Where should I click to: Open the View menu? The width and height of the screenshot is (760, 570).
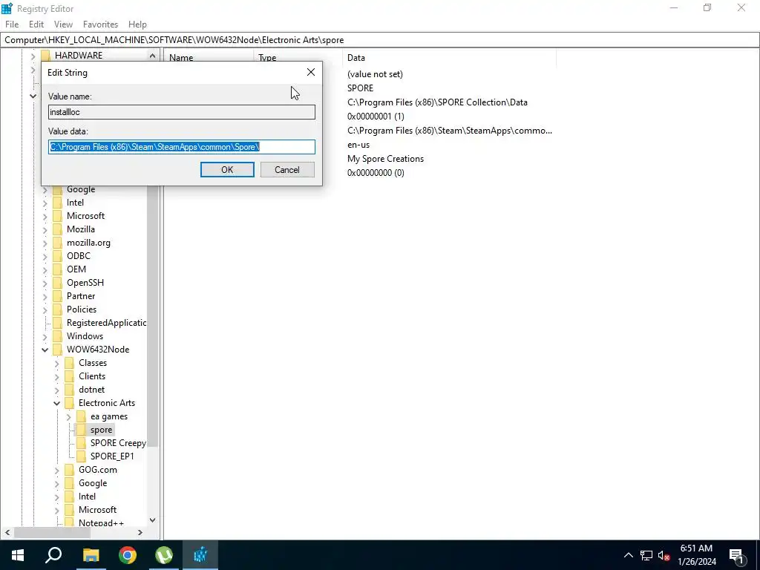63,24
